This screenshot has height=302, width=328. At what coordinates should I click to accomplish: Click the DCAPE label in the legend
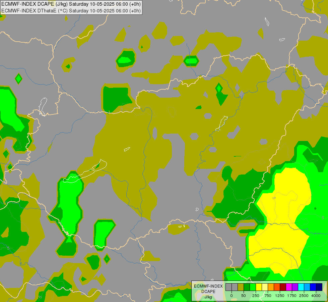[x=208, y=292]
